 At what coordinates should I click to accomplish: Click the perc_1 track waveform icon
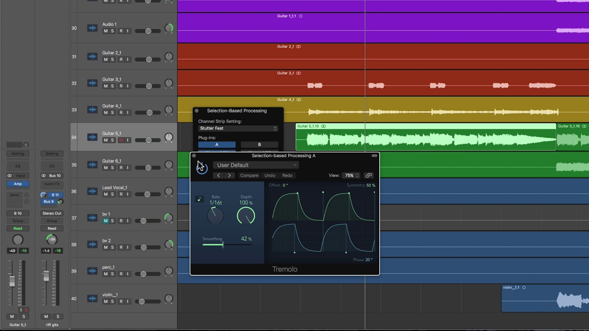click(x=92, y=271)
